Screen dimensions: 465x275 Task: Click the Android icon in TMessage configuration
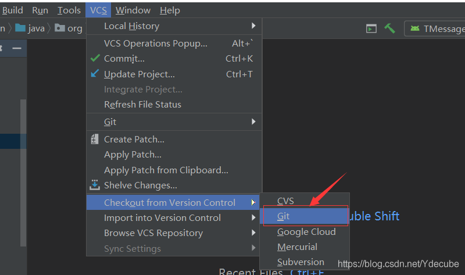[x=415, y=28]
